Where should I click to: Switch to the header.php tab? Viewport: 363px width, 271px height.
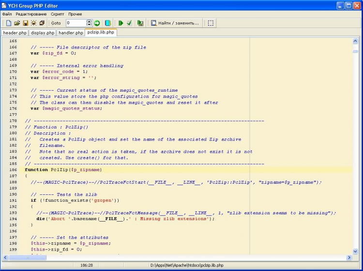click(15, 32)
